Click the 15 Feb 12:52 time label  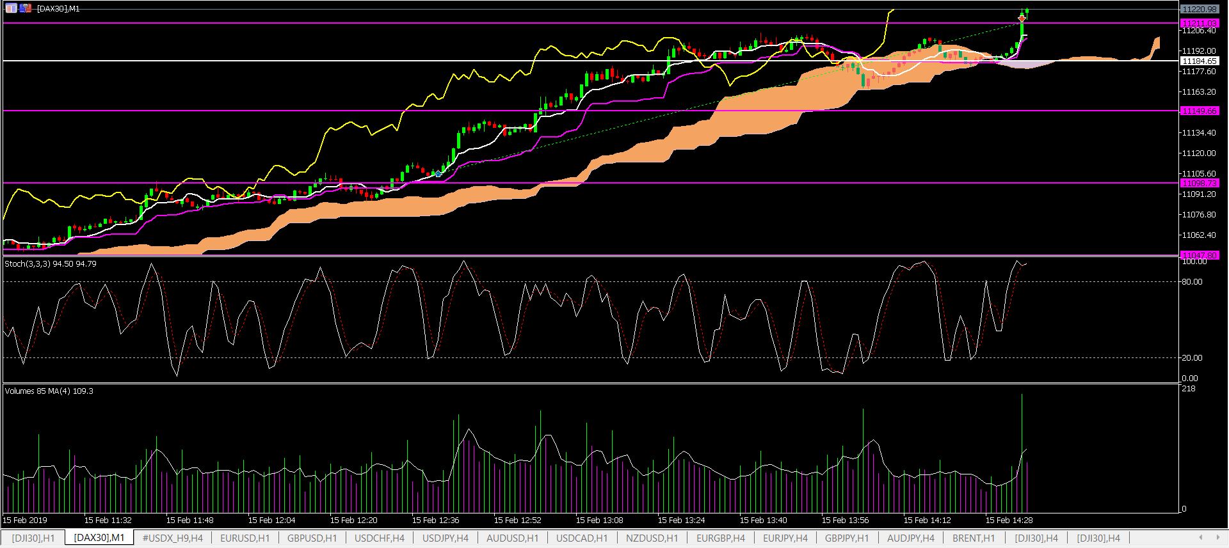tap(518, 521)
